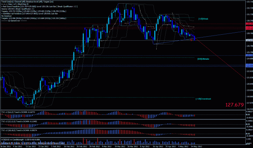This screenshot has height=148, width=253.
Task: Click the "14 May 2012" date on time axis
Action: coord(196,146)
